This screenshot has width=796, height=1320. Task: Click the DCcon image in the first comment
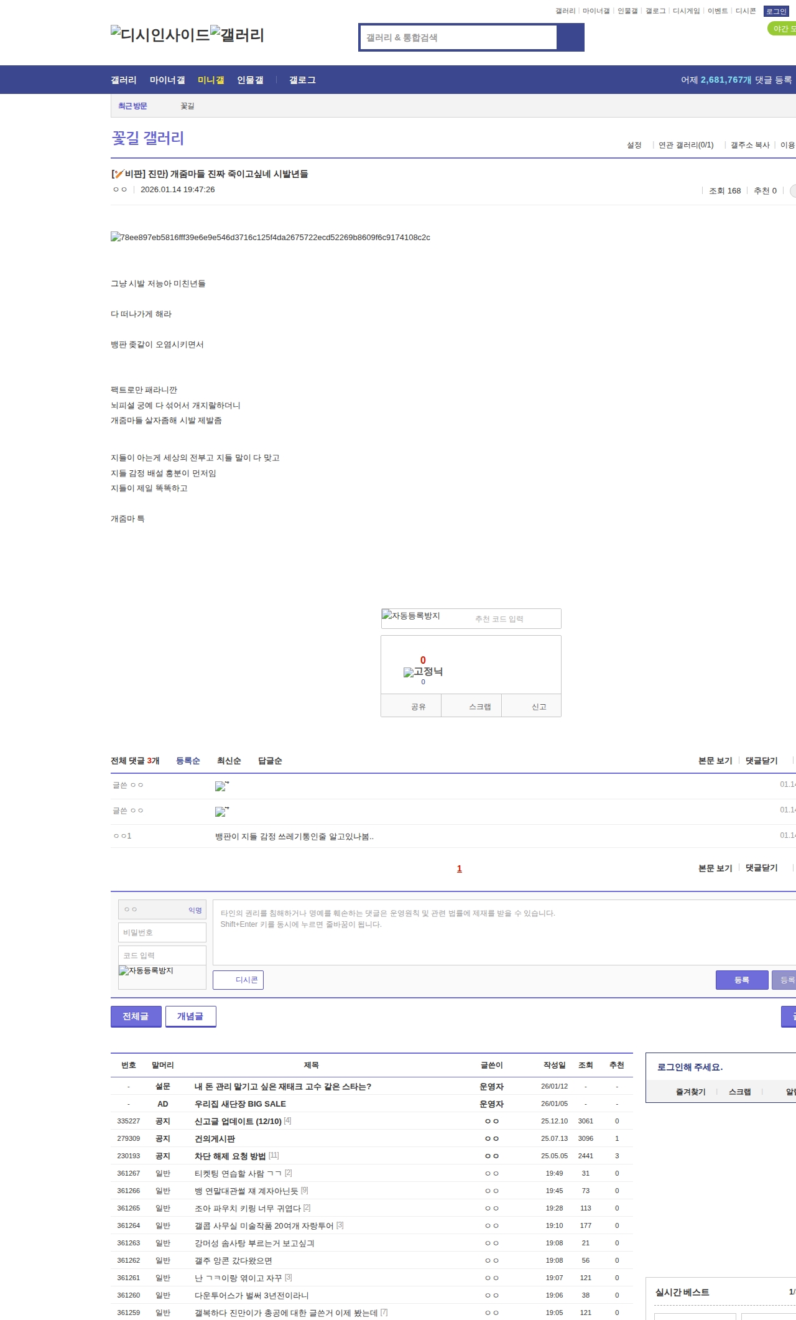click(x=221, y=786)
